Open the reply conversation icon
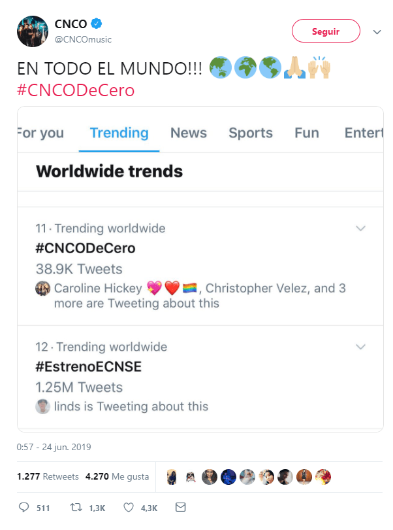393x530 pixels. point(24,507)
